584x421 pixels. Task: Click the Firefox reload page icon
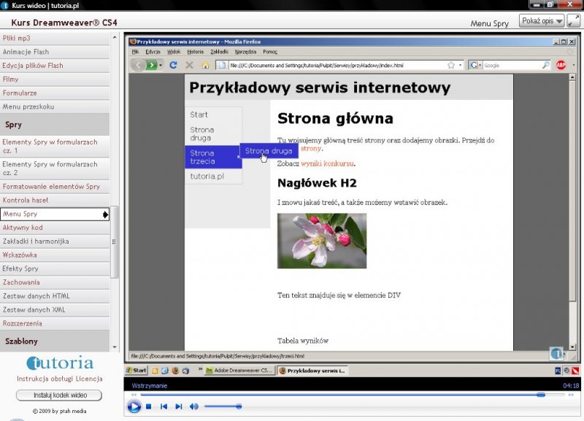(x=174, y=65)
